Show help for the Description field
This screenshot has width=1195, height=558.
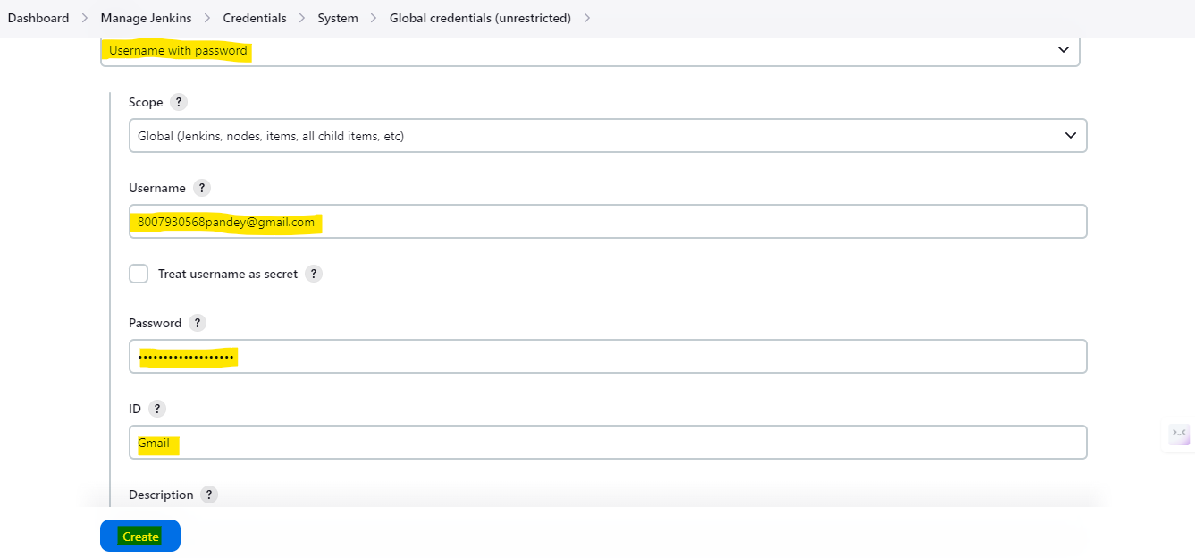point(209,495)
